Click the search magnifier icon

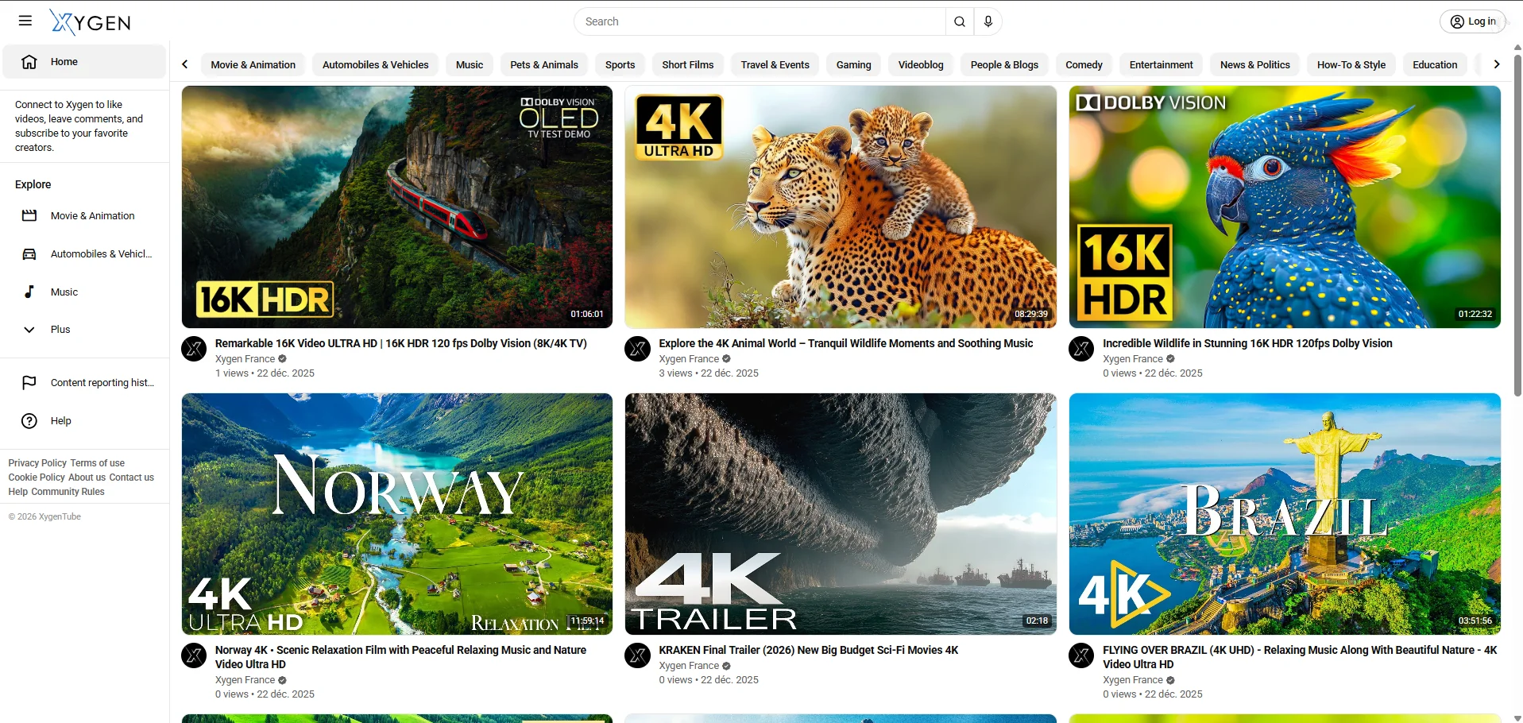pyautogui.click(x=959, y=21)
